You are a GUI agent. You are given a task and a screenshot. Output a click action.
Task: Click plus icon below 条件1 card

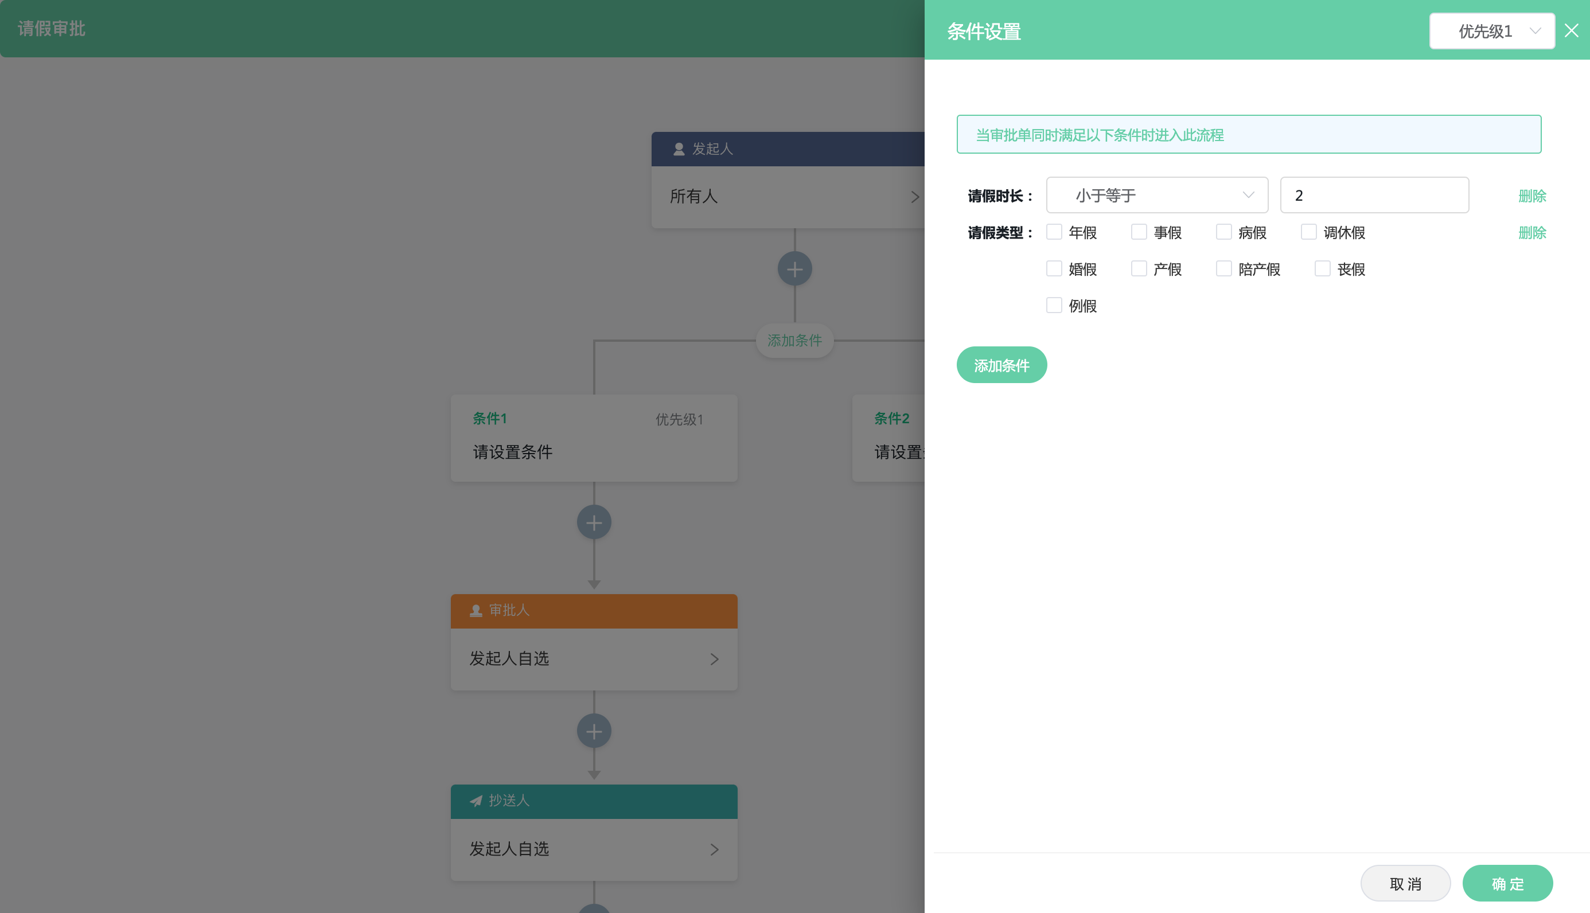pyautogui.click(x=594, y=522)
